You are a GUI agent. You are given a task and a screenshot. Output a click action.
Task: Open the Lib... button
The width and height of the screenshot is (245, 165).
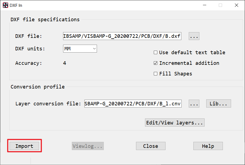tap(219, 104)
